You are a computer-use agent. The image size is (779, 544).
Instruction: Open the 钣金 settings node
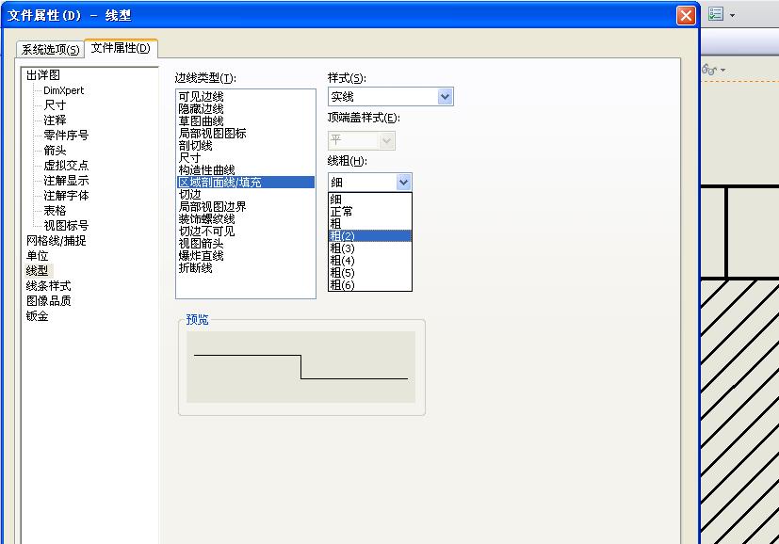coord(38,315)
